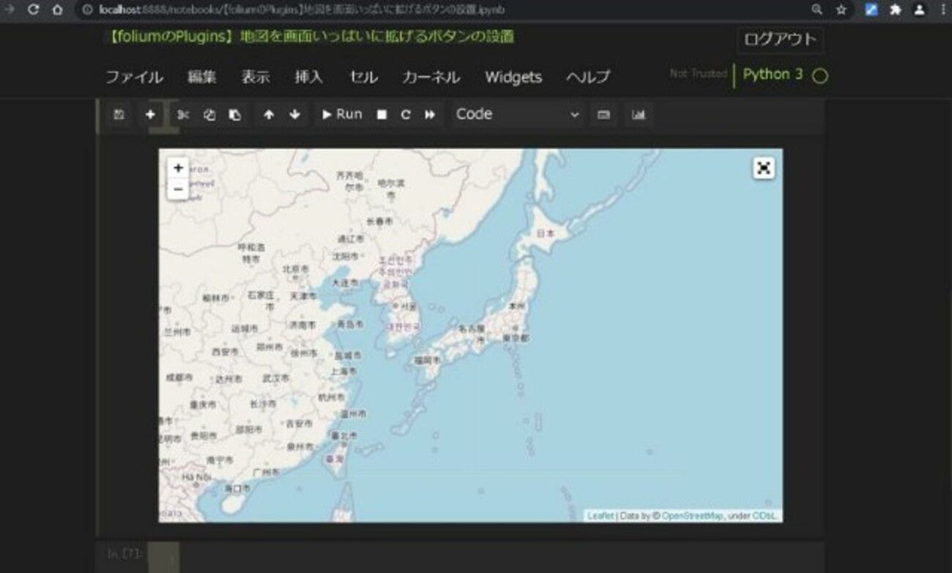Open the ファイル menu
The width and height of the screenshot is (952, 573).
click(x=134, y=77)
